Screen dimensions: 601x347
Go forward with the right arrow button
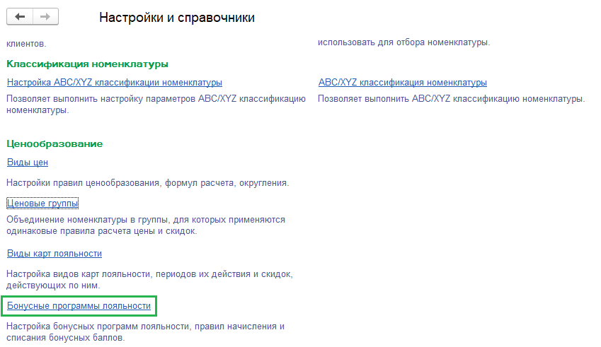coord(45,16)
